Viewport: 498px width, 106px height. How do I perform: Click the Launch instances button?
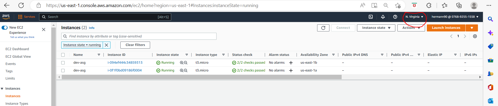(x=446, y=28)
